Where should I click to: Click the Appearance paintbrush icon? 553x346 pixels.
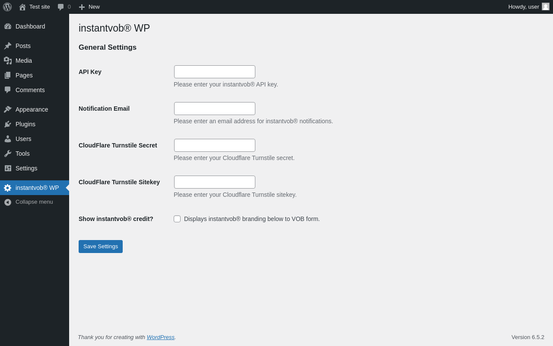(8, 109)
